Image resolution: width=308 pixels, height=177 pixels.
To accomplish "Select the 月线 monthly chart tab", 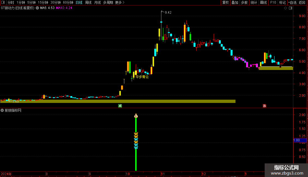I will (x=97, y=2).
